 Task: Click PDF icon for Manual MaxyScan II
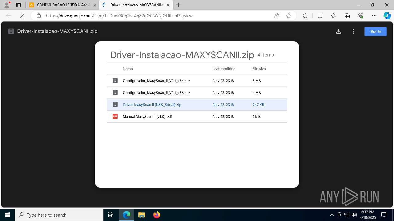click(115, 116)
